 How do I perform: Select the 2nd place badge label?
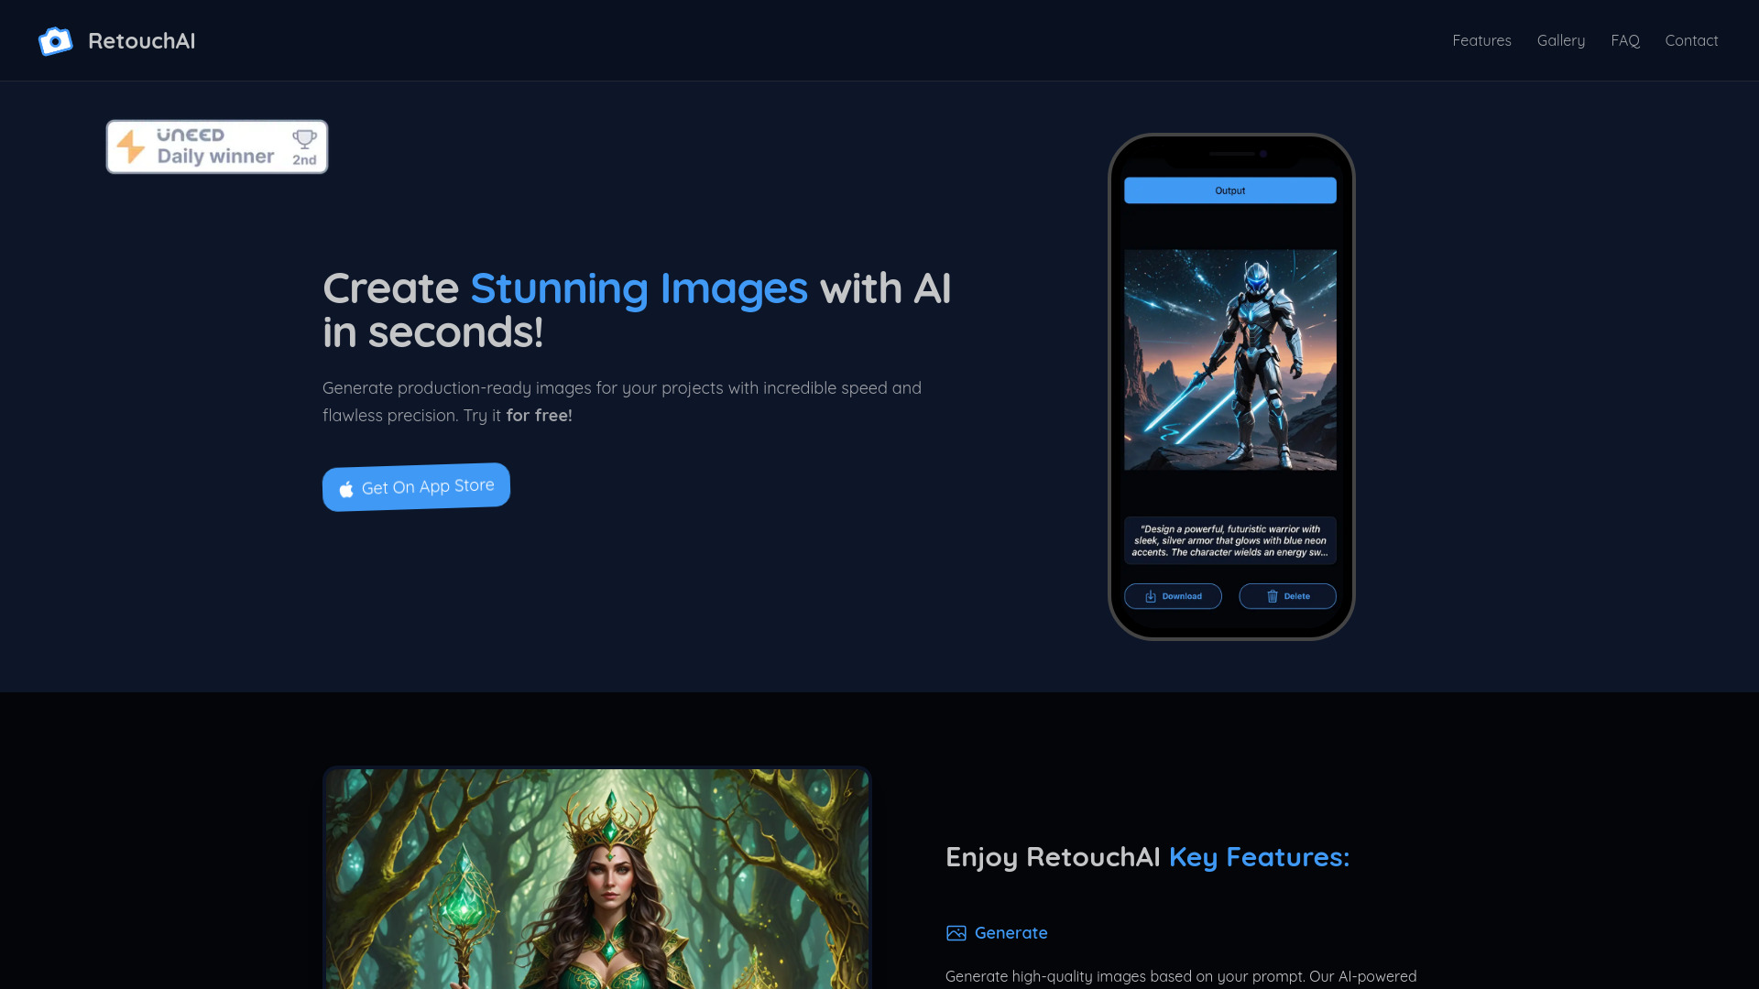[304, 160]
